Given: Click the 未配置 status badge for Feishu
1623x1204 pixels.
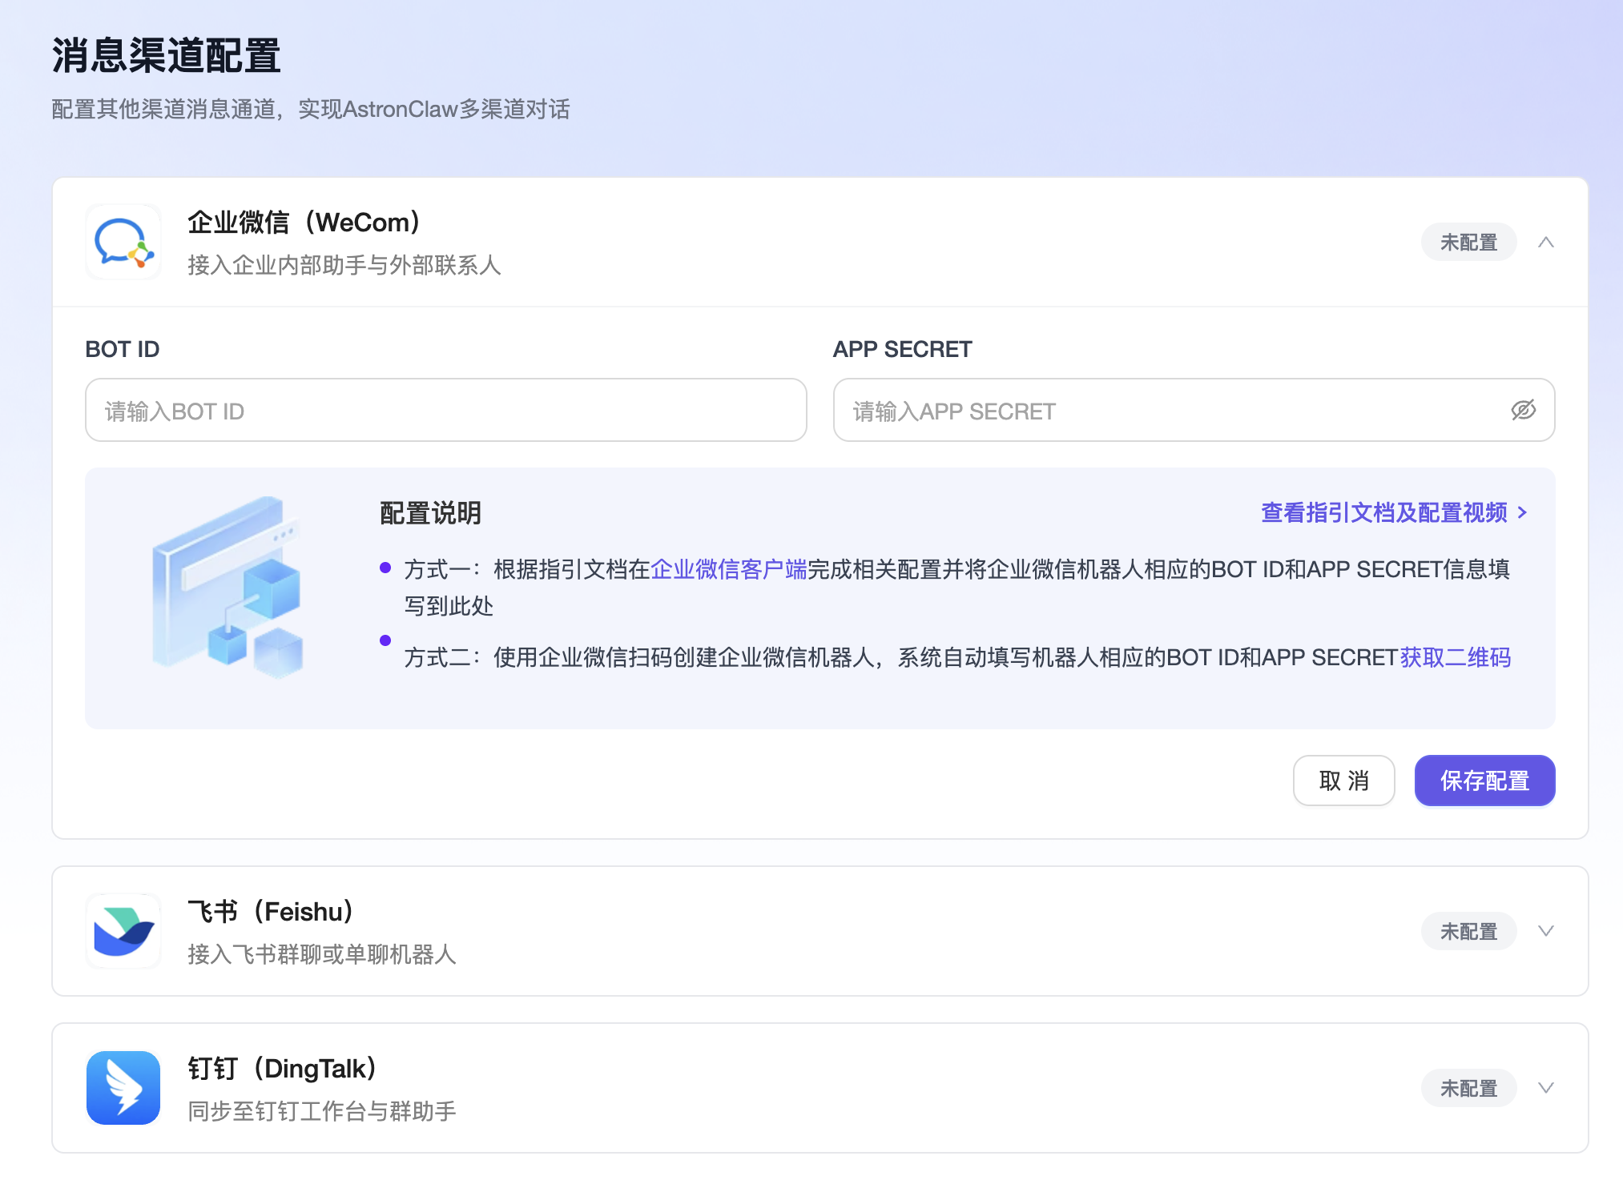Looking at the screenshot, I should (x=1468, y=930).
